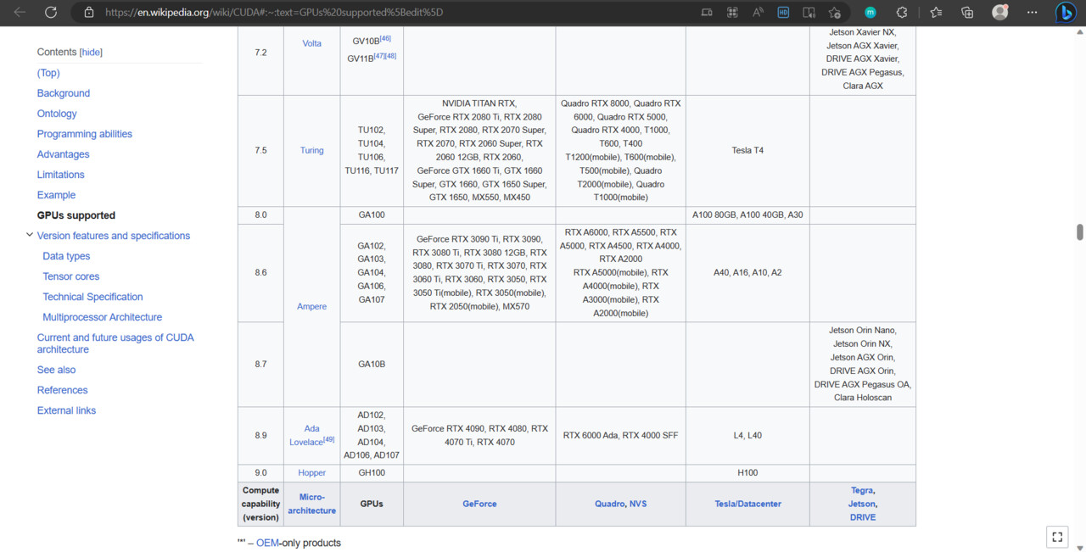Open the Read aloud feature

click(x=758, y=13)
